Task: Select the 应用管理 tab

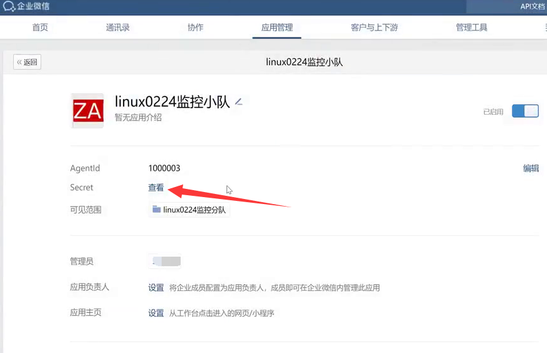Action: (x=277, y=27)
